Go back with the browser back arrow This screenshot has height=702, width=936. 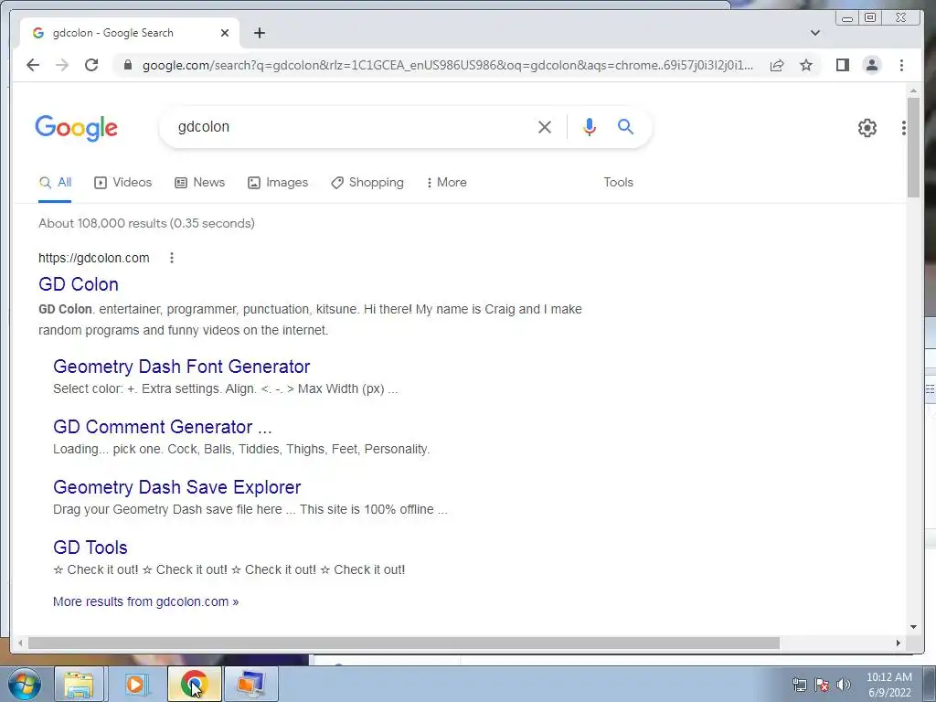point(33,65)
